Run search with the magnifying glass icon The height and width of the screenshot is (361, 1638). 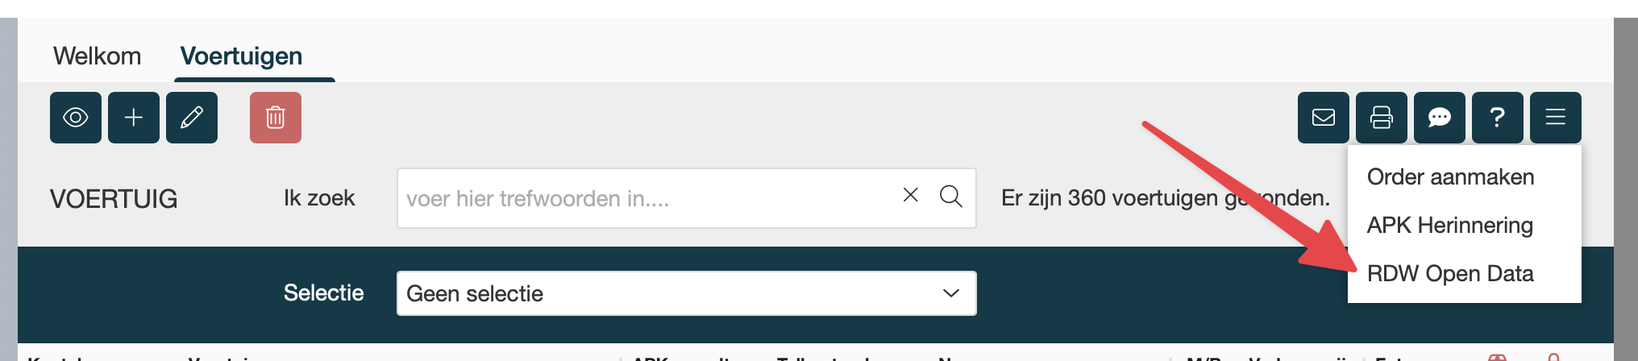[x=951, y=196]
